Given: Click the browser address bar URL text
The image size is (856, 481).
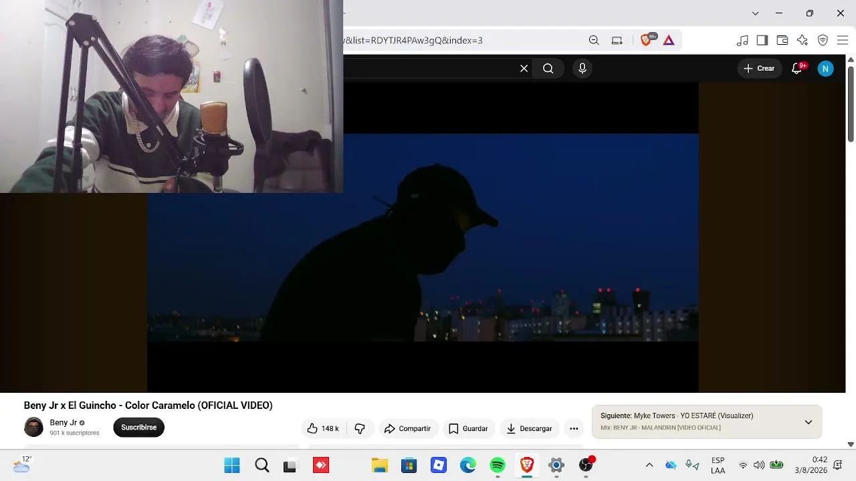Looking at the screenshot, I should 414,40.
